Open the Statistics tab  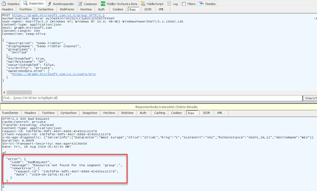coord(10,3)
